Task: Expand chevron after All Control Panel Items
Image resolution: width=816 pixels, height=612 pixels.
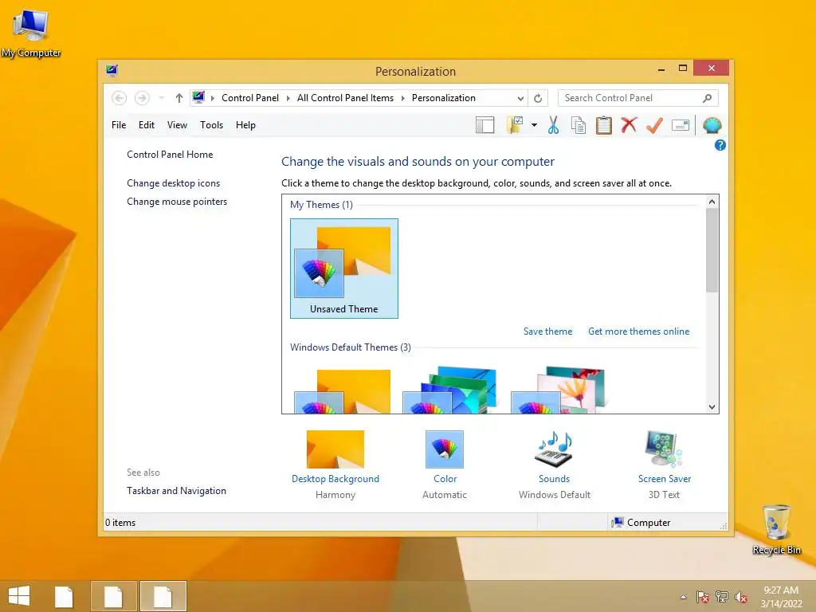Action: tap(402, 98)
